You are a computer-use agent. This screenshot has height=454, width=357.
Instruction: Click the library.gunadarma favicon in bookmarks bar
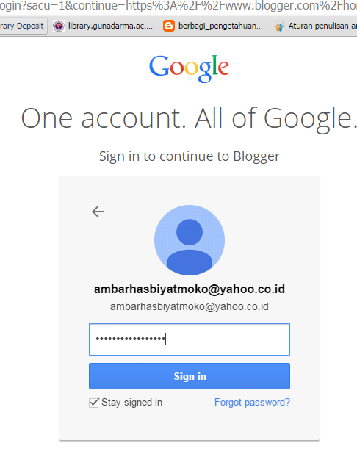59,26
